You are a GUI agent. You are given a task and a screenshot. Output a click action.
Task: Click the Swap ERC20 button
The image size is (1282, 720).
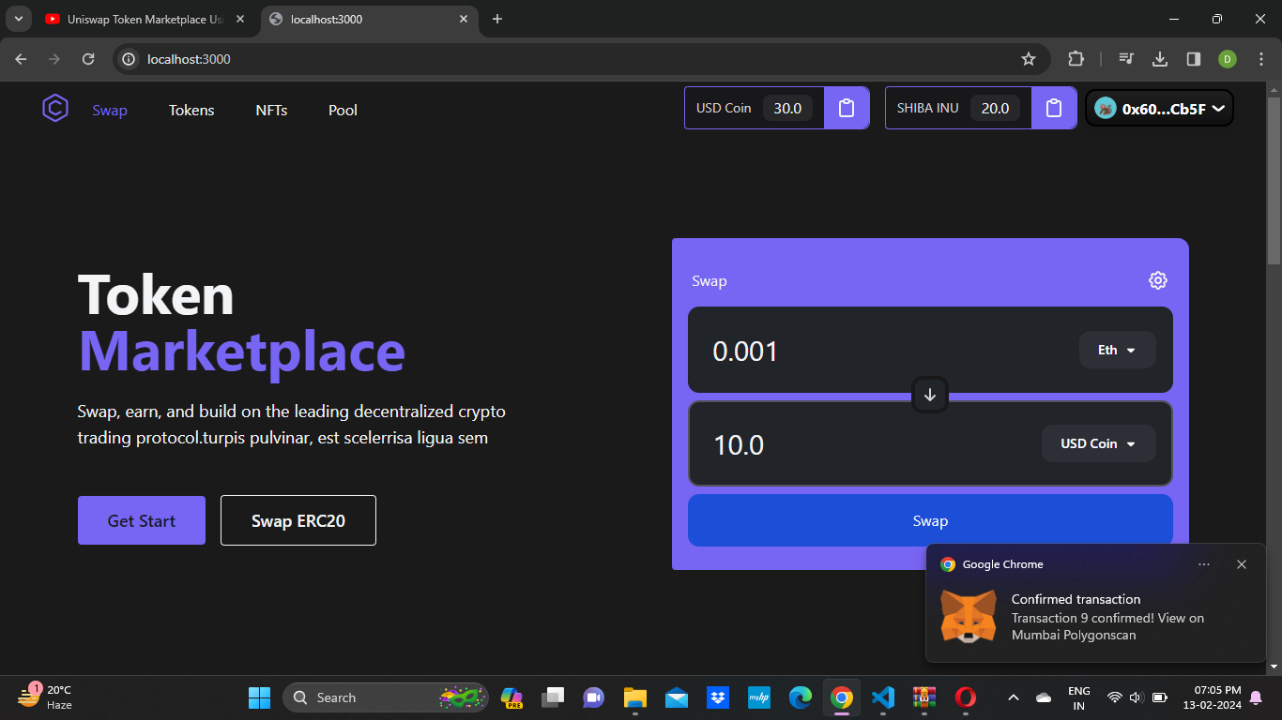point(298,520)
